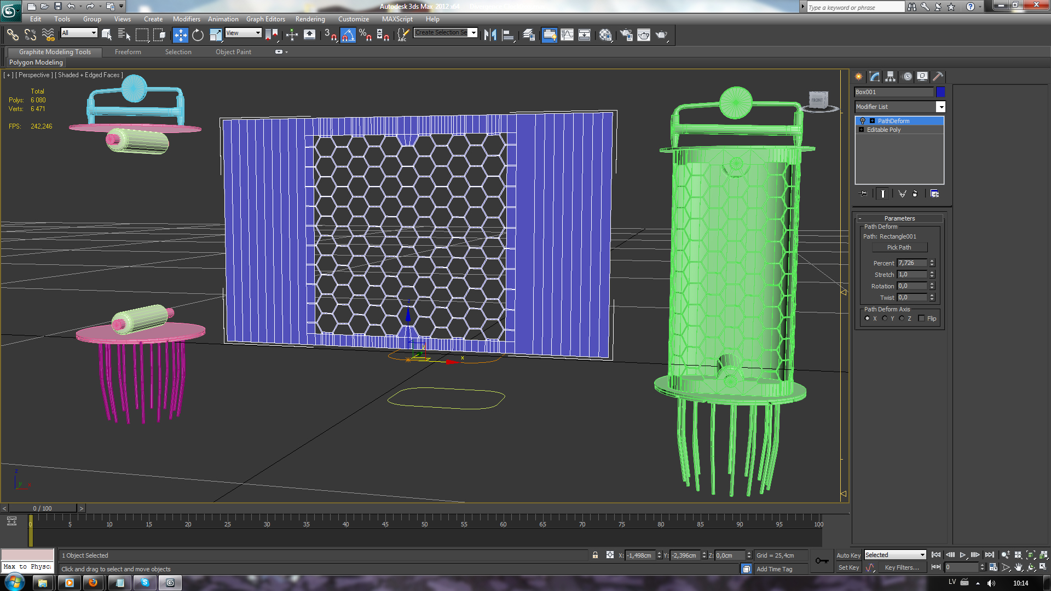Open Curve Editor from main toolbar

[567, 35]
